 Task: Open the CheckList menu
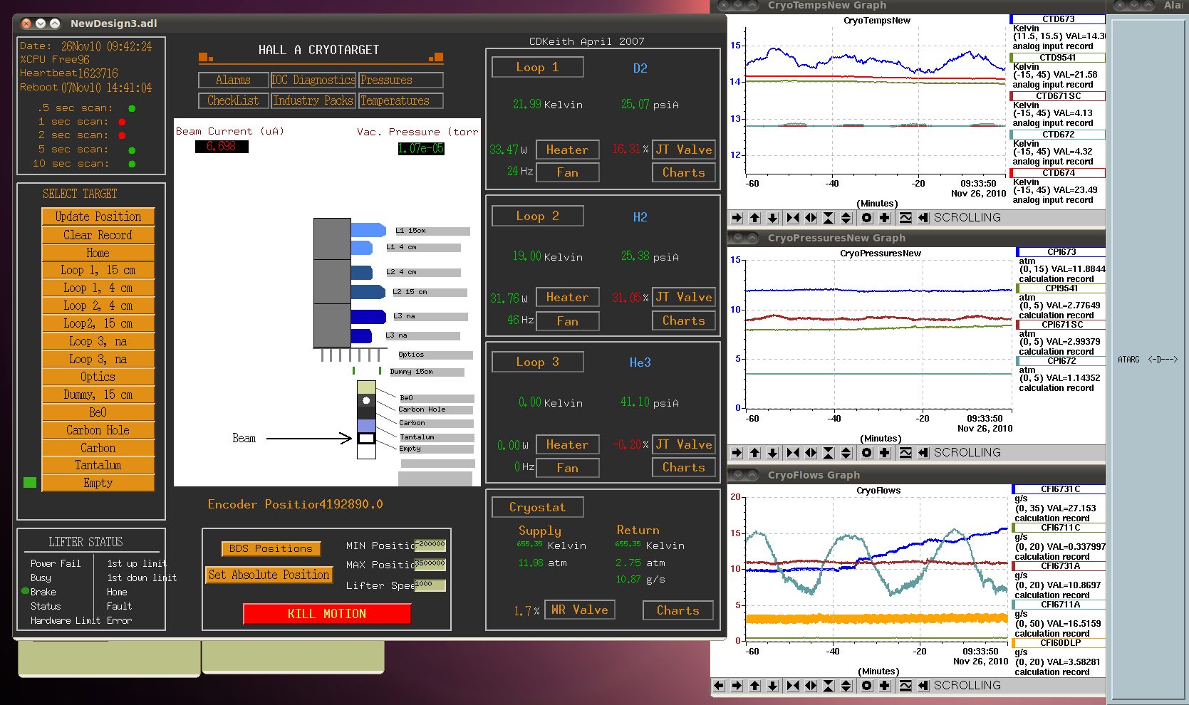click(x=234, y=100)
